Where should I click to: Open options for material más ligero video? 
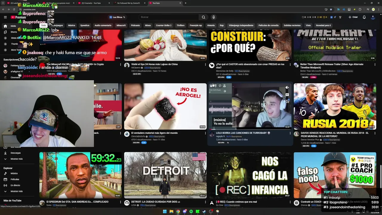(205, 133)
